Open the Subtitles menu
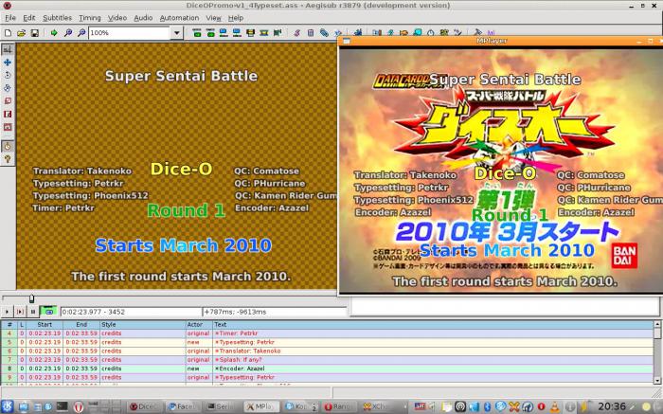Viewport: 663px width, 414px height. [57, 18]
